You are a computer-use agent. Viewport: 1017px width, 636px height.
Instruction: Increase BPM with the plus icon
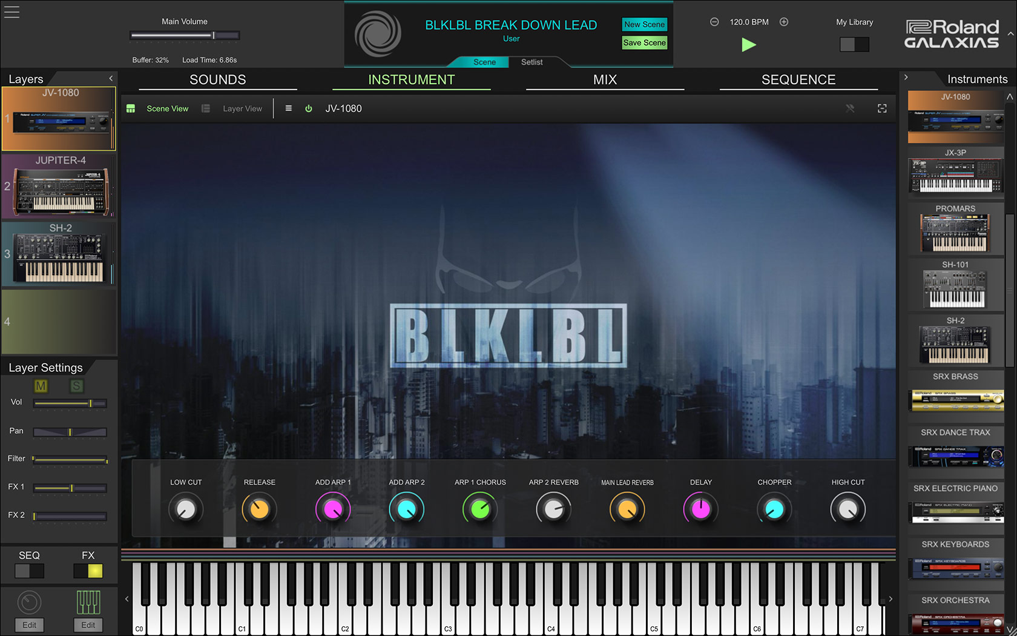784,22
